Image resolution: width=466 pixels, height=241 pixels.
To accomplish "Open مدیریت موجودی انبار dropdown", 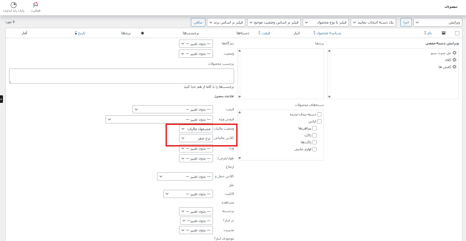I will pyautogui.click(x=196, y=230).
